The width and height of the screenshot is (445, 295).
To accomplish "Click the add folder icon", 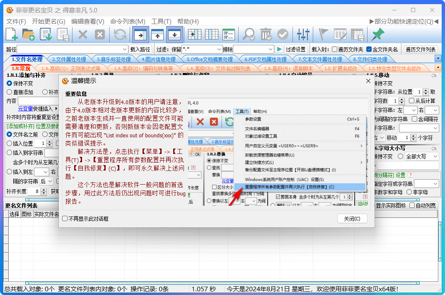I will pos(28,34).
